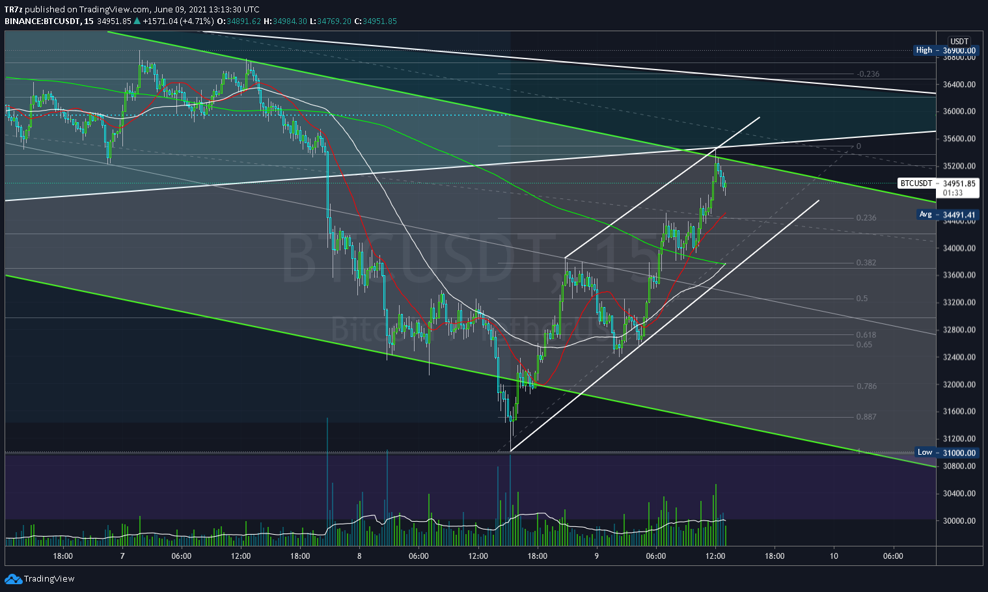This screenshot has height=592, width=988.
Task: Click the 01:33 bar countdown timer
Action: (x=953, y=193)
